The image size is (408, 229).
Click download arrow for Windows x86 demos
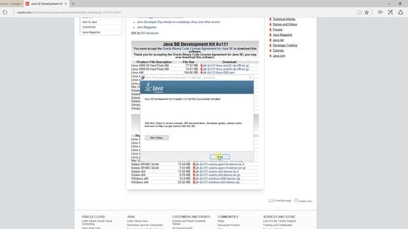(x=194, y=179)
